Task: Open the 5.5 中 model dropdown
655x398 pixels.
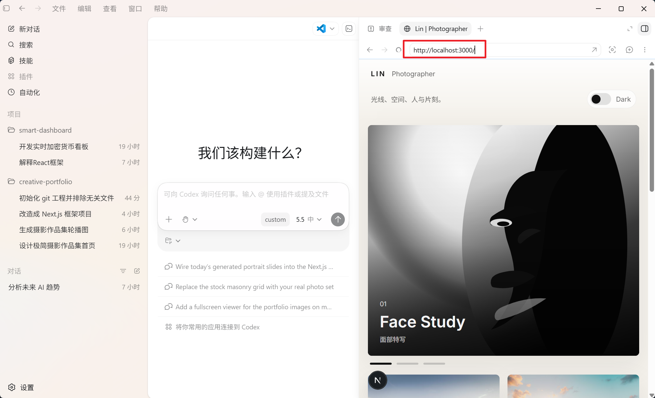Action: pyautogui.click(x=309, y=219)
